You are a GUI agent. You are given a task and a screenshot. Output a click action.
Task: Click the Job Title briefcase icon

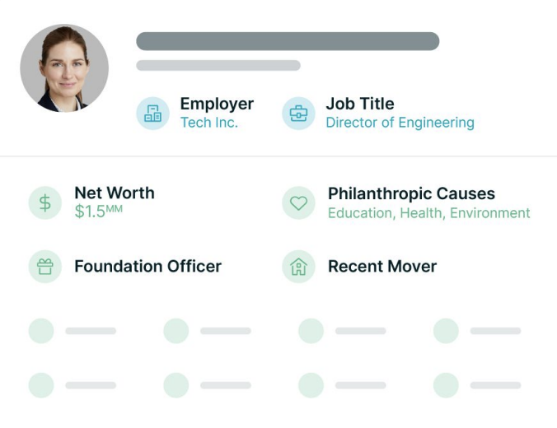[298, 114]
